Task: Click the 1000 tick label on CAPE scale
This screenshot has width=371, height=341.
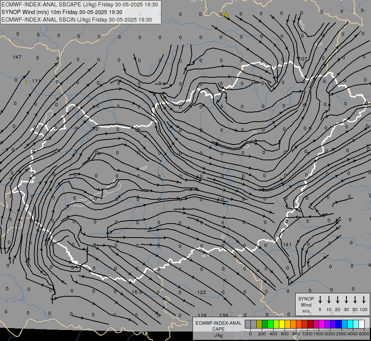Action: (x=307, y=334)
